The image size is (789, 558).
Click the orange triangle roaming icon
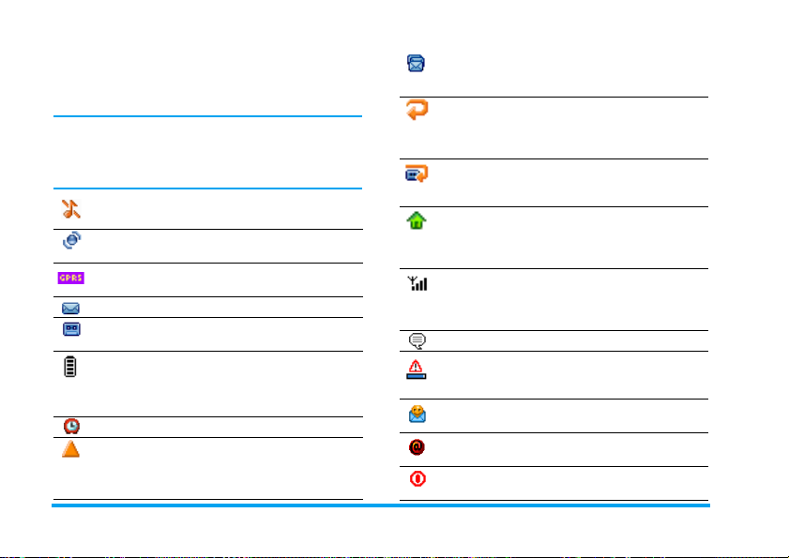click(x=71, y=449)
